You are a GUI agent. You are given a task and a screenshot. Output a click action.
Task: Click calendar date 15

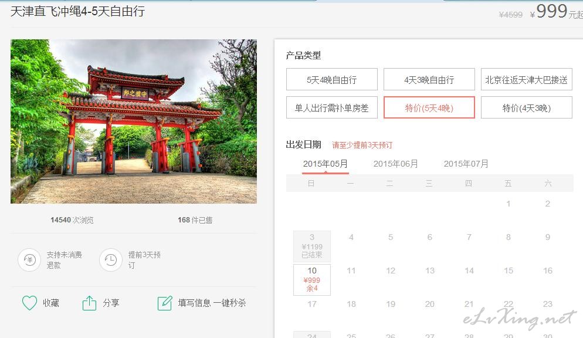(509, 271)
